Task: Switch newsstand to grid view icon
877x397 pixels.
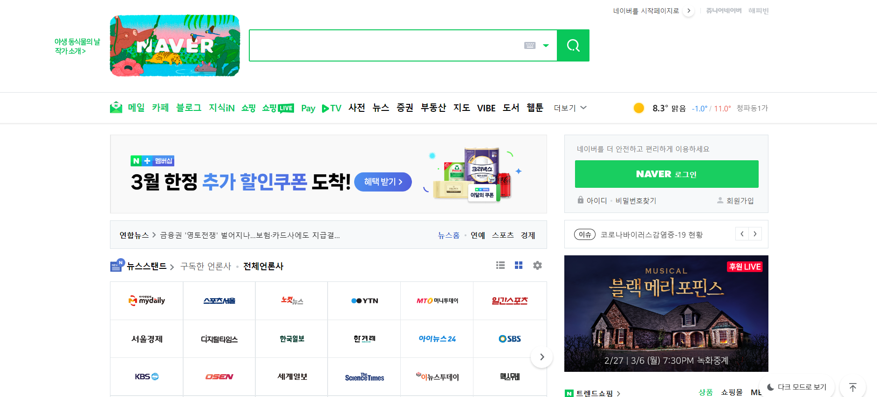Action: click(519, 265)
